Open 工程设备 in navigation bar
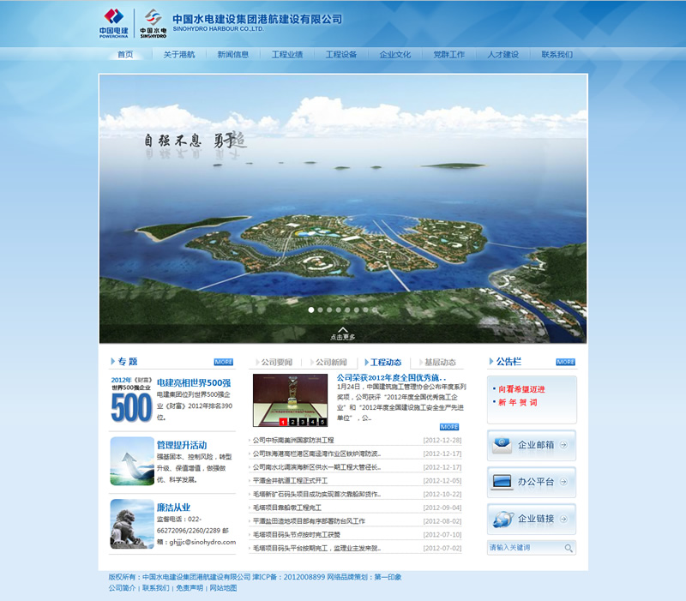This screenshot has width=686, height=601. [340, 54]
